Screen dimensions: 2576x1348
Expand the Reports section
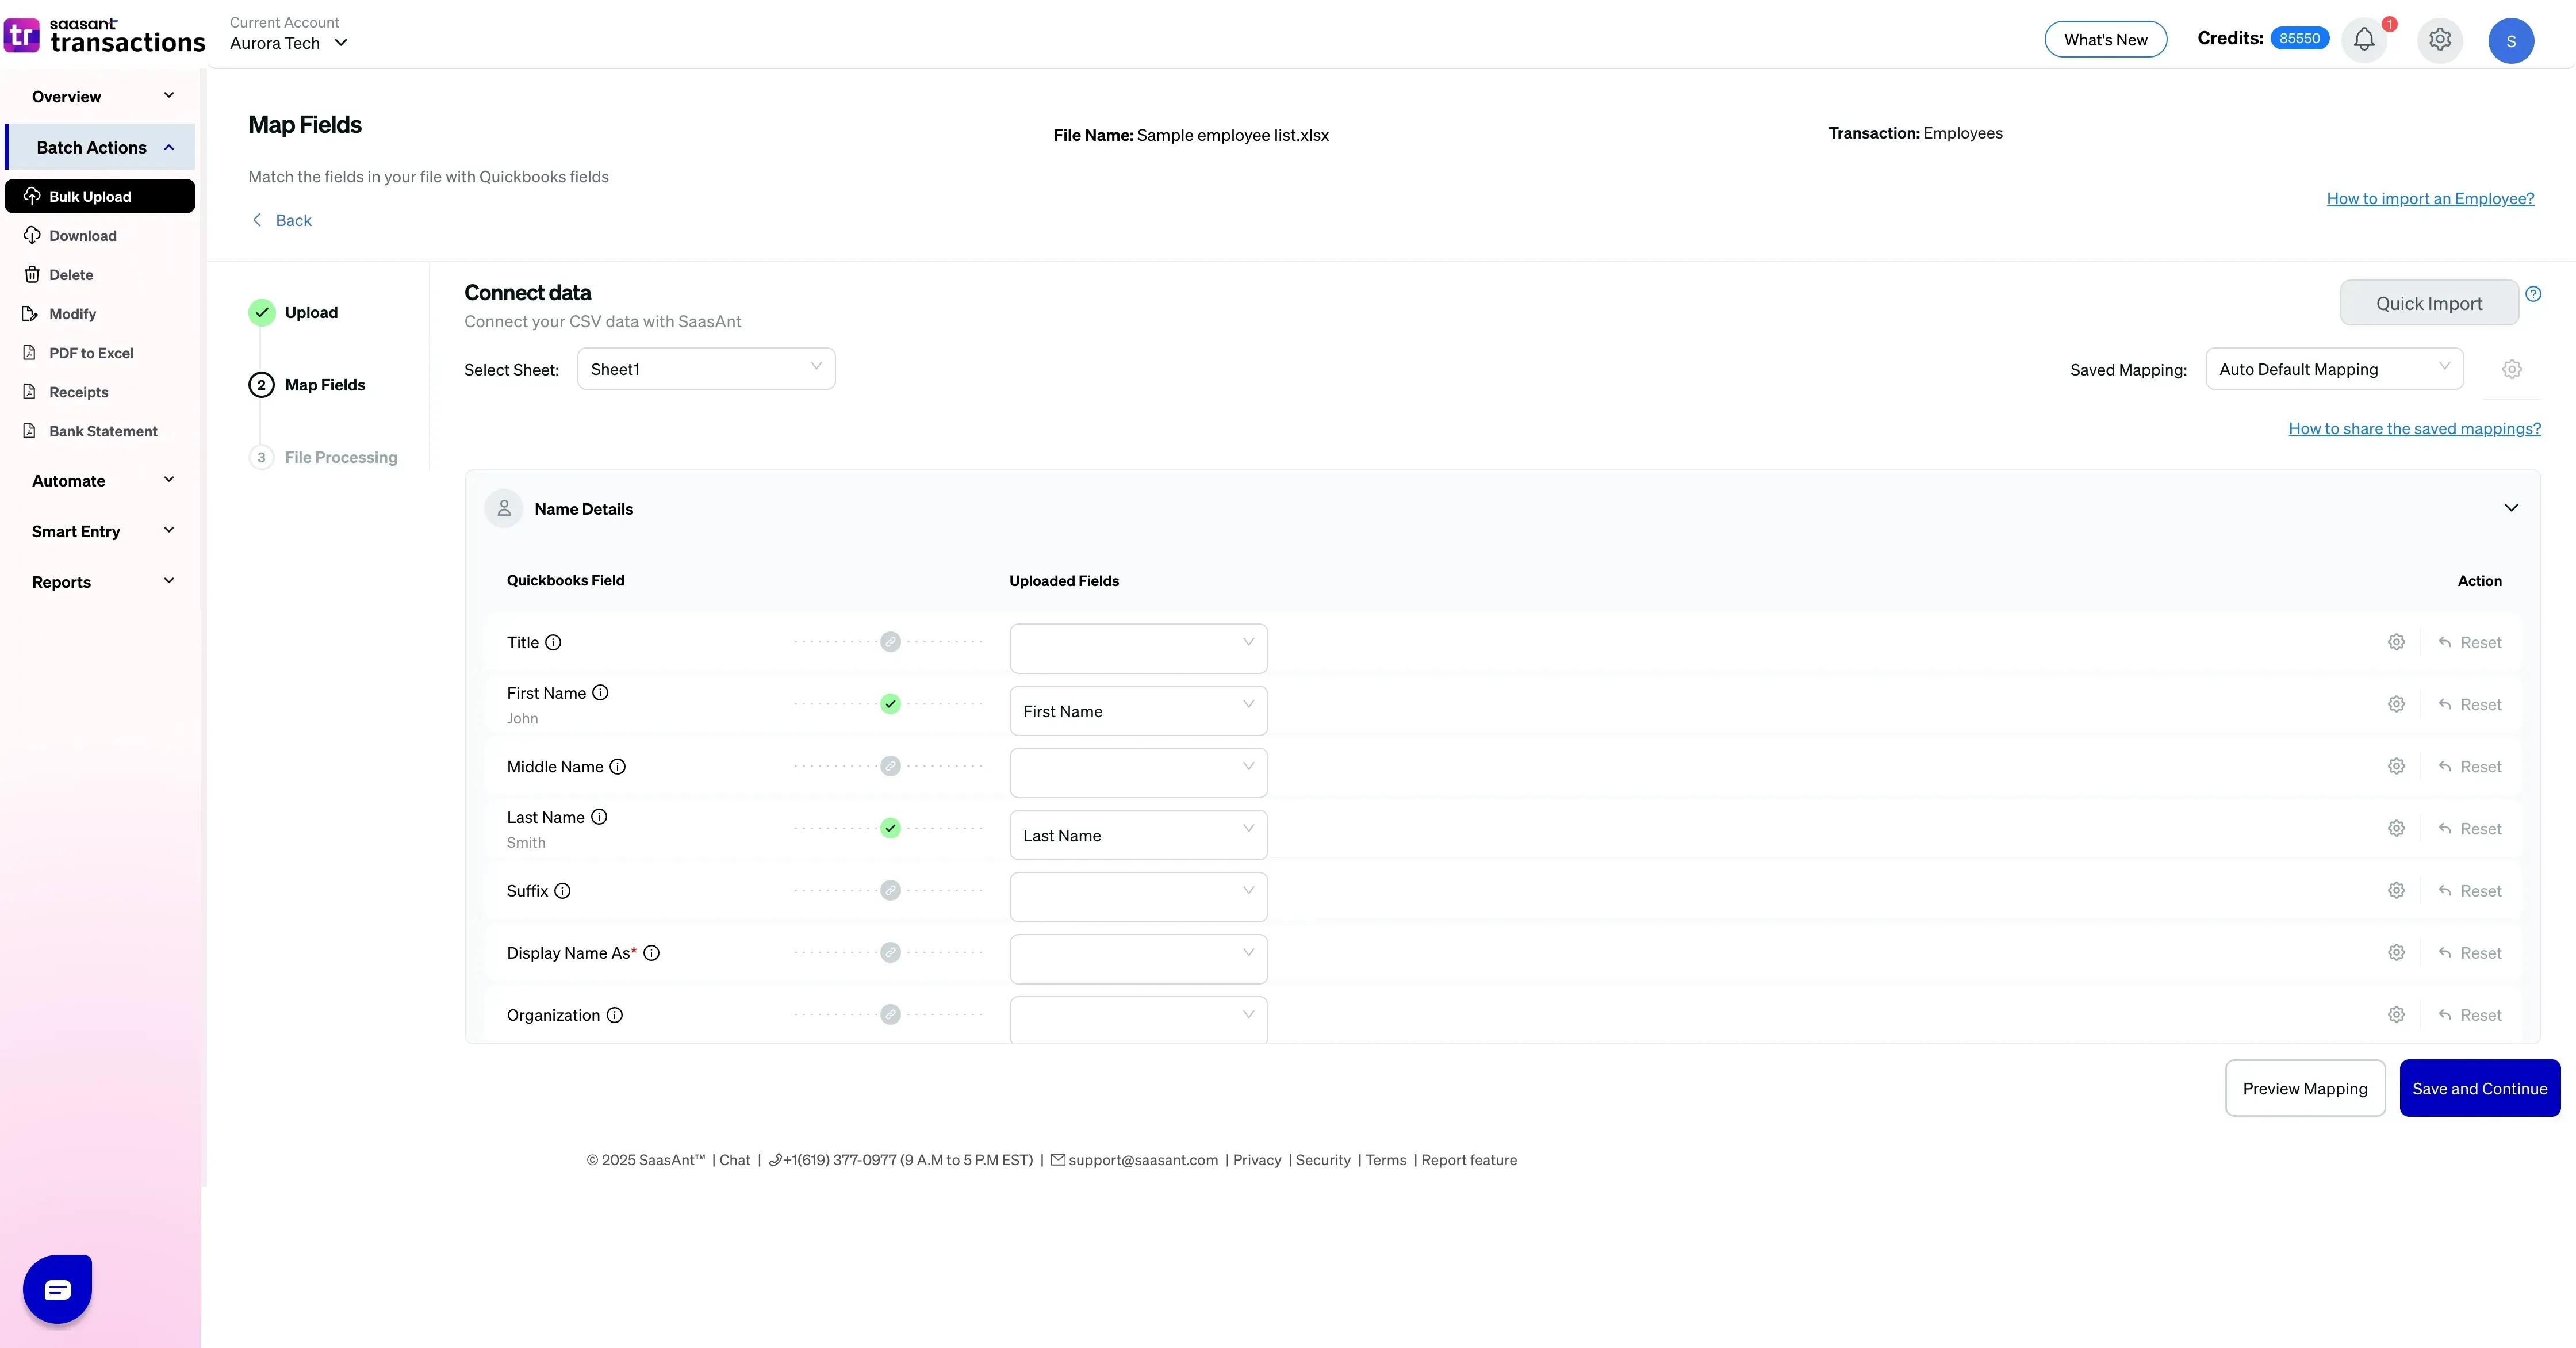point(100,581)
